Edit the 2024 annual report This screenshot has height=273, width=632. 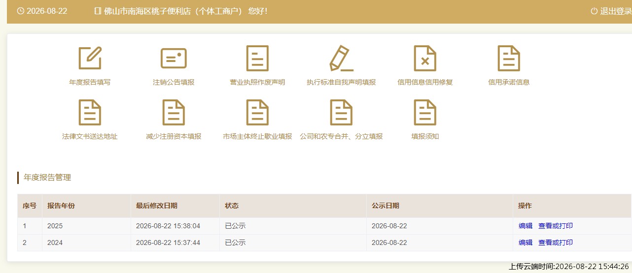[x=526, y=243]
